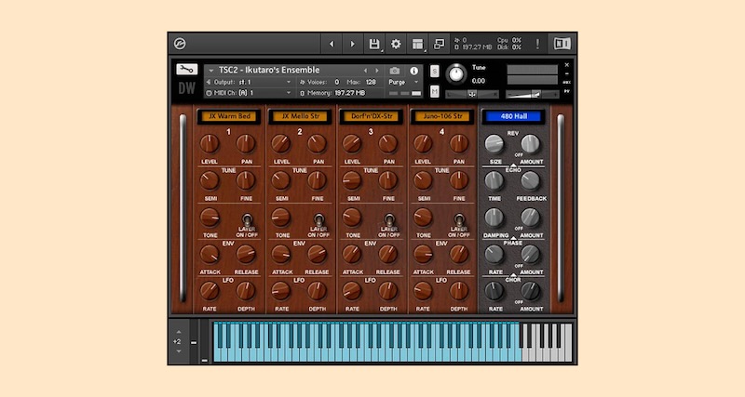Click the Kontakt logo icon
The image size is (745, 397).
click(x=180, y=44)
